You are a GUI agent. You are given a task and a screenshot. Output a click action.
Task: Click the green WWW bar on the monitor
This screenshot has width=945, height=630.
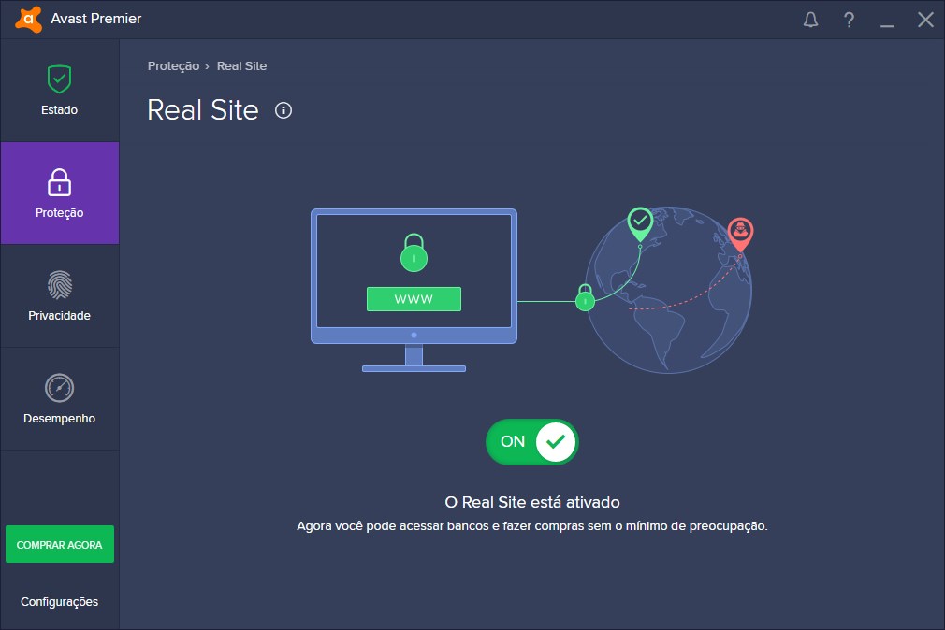(414, 299)
